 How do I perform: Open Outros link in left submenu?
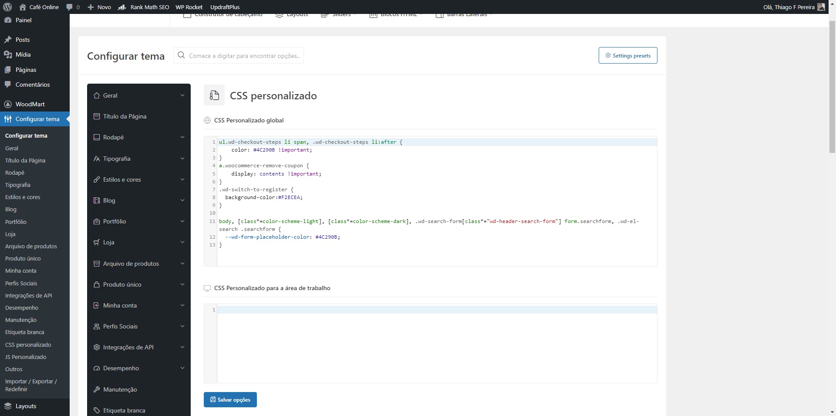pos(14,369)
